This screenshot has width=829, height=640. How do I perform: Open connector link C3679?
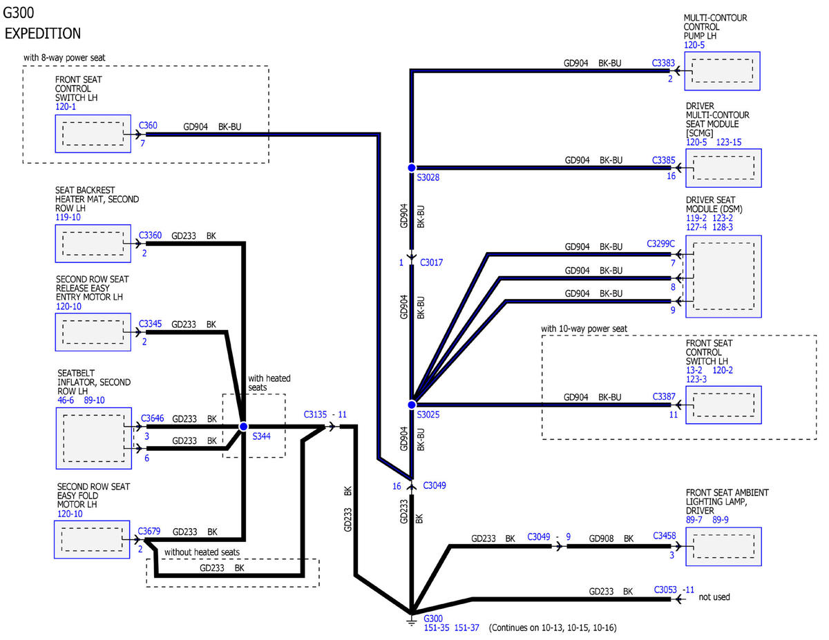point(149,532)
